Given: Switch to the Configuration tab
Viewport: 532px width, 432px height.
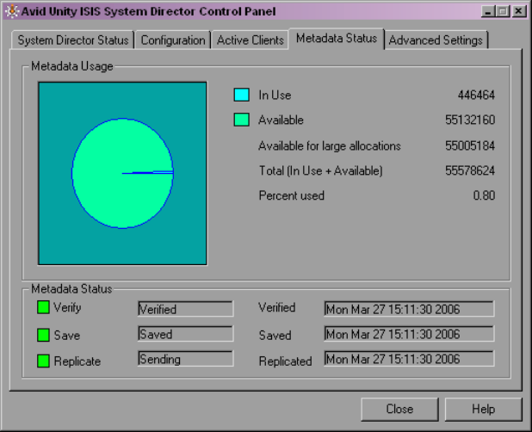Looking at the screenshot, I should tap(173, 40).
